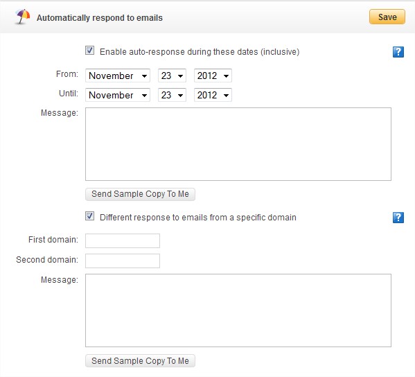Expand the Until day dropdown
415x377 pixels.
[172, 95]
